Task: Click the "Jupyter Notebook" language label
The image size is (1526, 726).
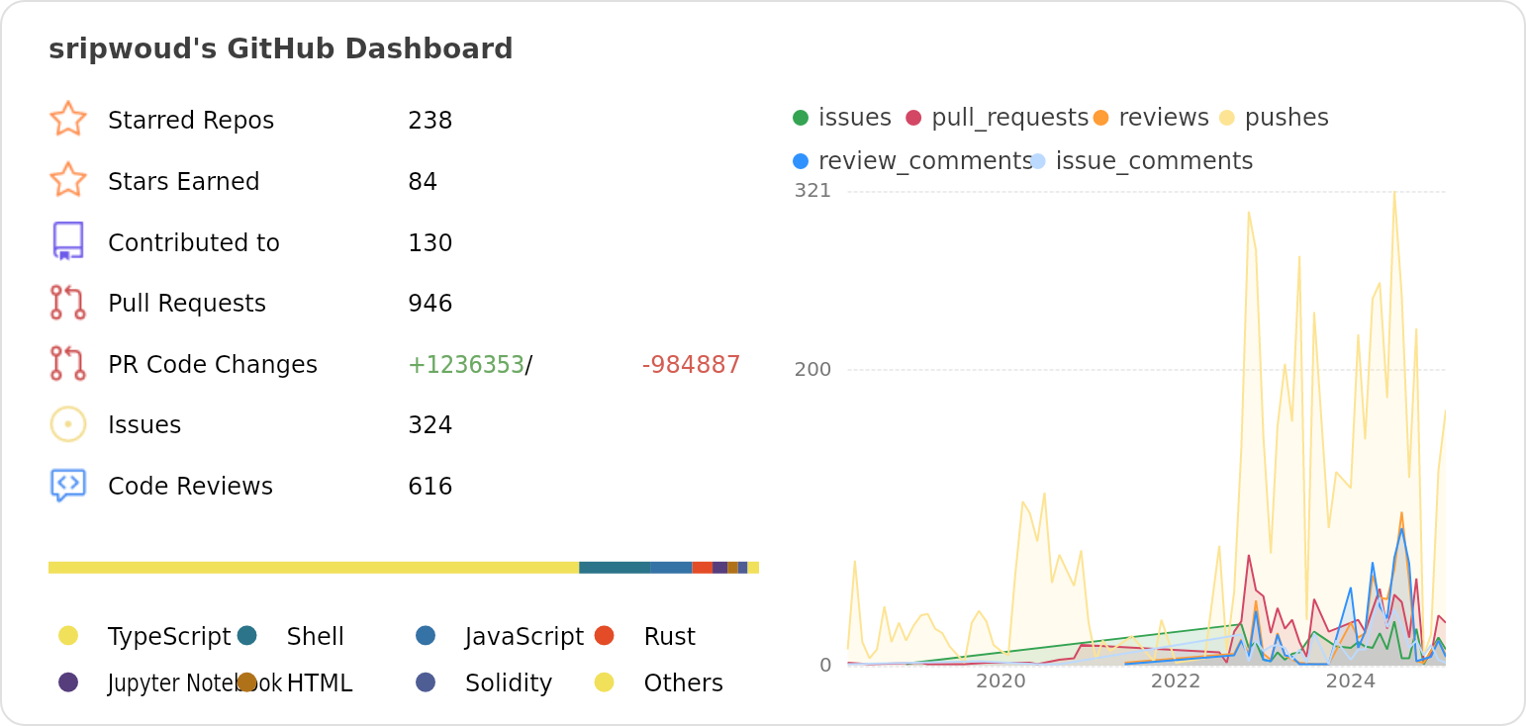Action: [195, 683]
